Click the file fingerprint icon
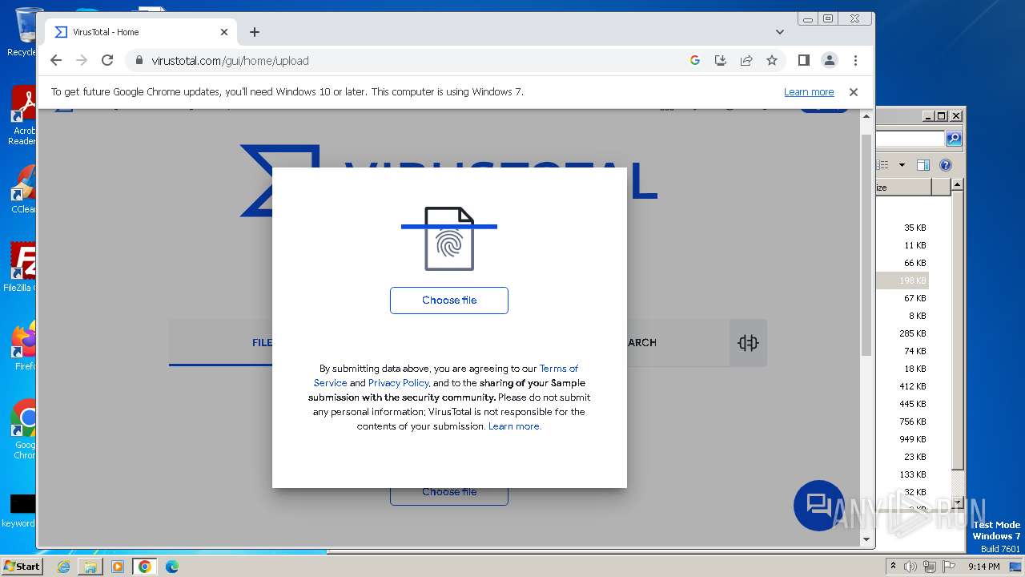 [x=449, y=239]
